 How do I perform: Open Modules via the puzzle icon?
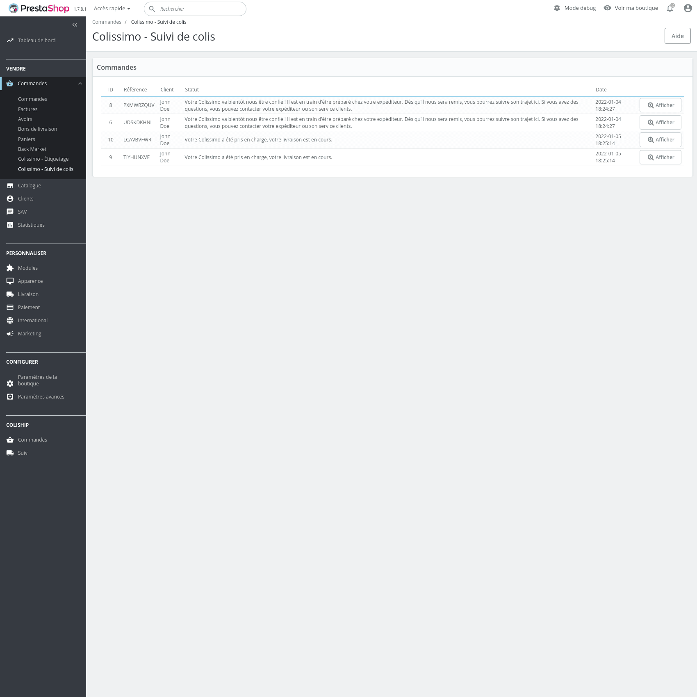[10, 268]
